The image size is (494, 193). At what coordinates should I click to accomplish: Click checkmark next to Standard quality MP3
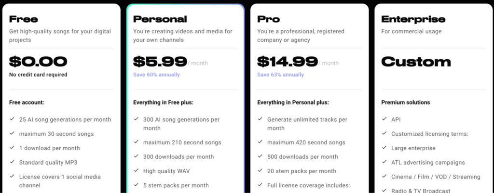(x=12, y=162)
